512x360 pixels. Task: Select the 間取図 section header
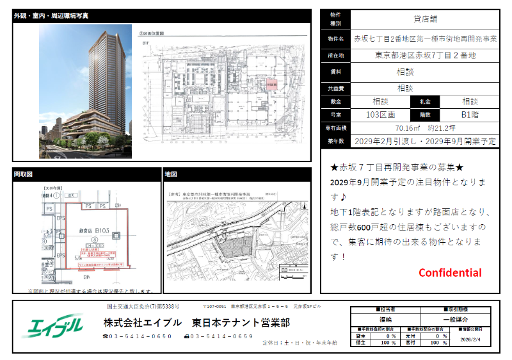pos(23,174)
